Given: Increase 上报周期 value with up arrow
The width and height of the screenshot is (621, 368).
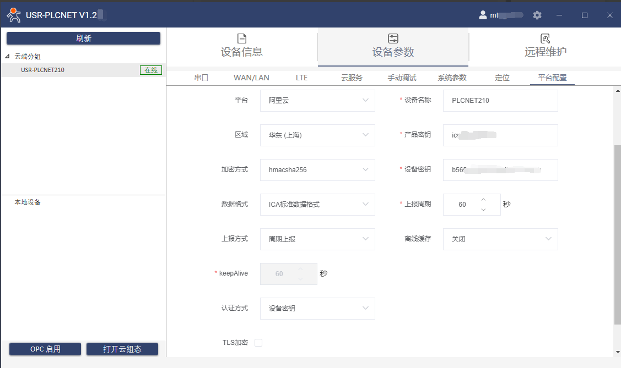Looking at the screenshot, I should tap(483, 199).
